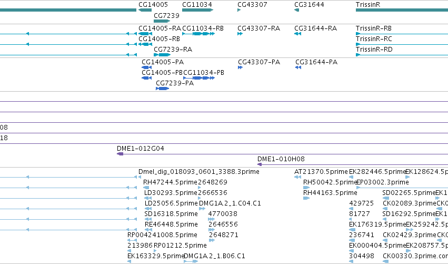Select feature 2648269 arrow
This screenshot has width=448, height=264.
coord(200,188)
